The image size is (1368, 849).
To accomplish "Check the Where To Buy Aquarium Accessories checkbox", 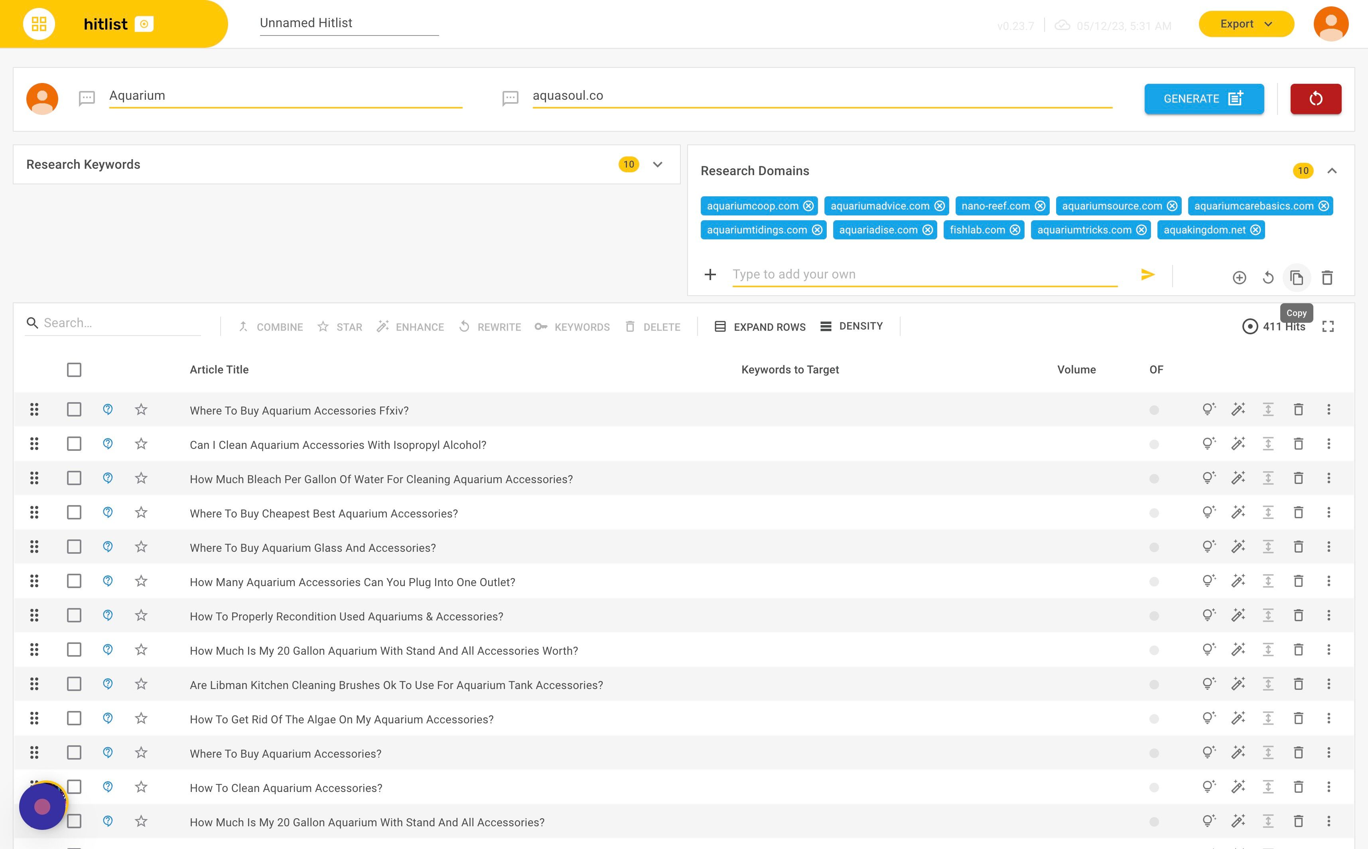I will [x=73, y=752].
